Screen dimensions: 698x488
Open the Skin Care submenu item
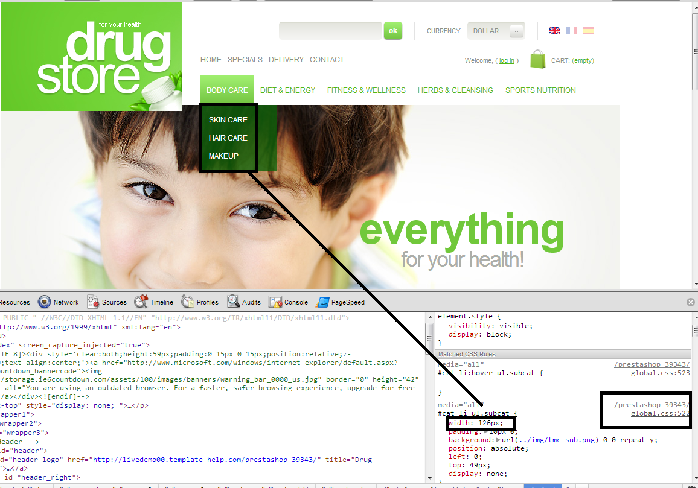pyautogui.click(x=228, y=120)
